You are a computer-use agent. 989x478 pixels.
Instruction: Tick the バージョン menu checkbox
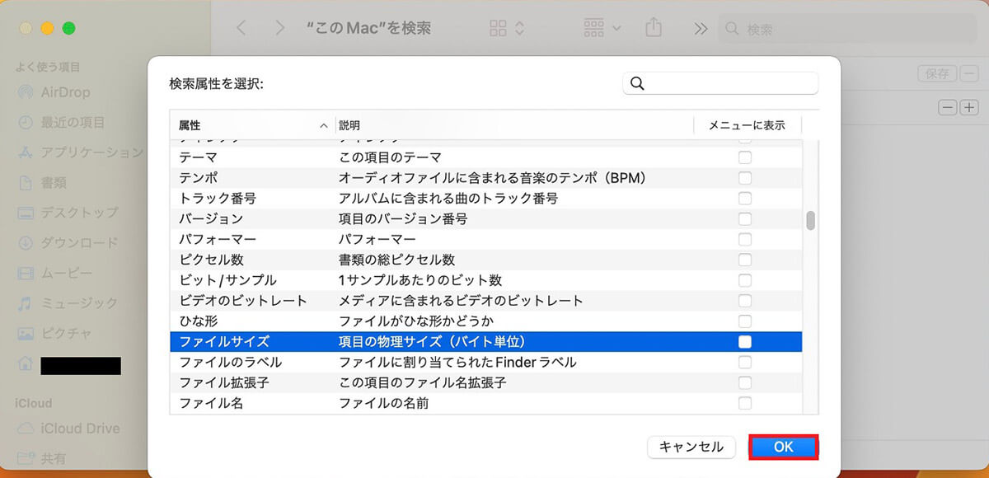coord(745,218)
